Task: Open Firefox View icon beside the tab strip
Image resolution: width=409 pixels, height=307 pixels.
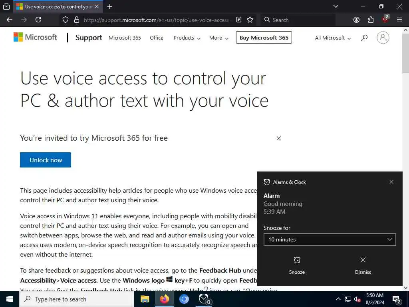Action: tap(6, 6)
